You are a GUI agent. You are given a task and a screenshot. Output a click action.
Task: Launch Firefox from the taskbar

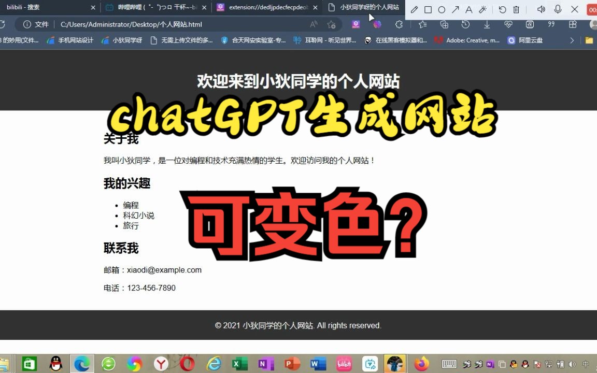[x=421, y=364]
